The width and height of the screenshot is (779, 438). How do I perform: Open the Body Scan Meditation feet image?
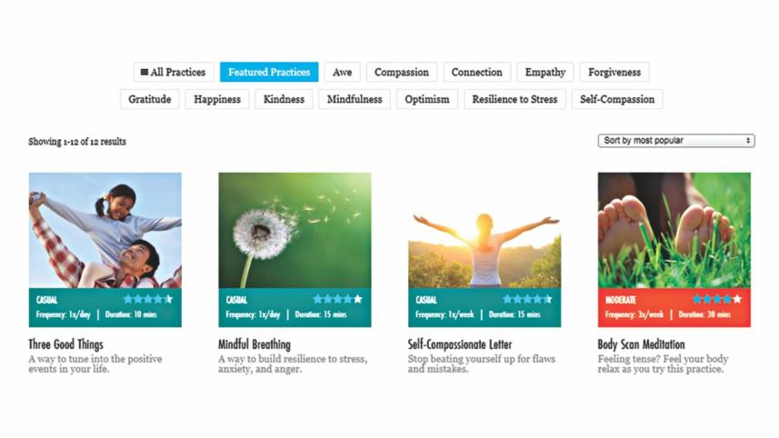tap(674, 230)
